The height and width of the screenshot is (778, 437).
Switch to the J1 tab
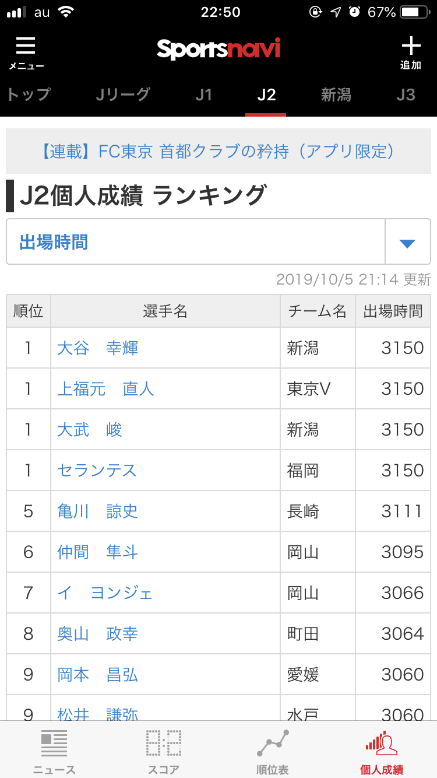tap(203, 94)
